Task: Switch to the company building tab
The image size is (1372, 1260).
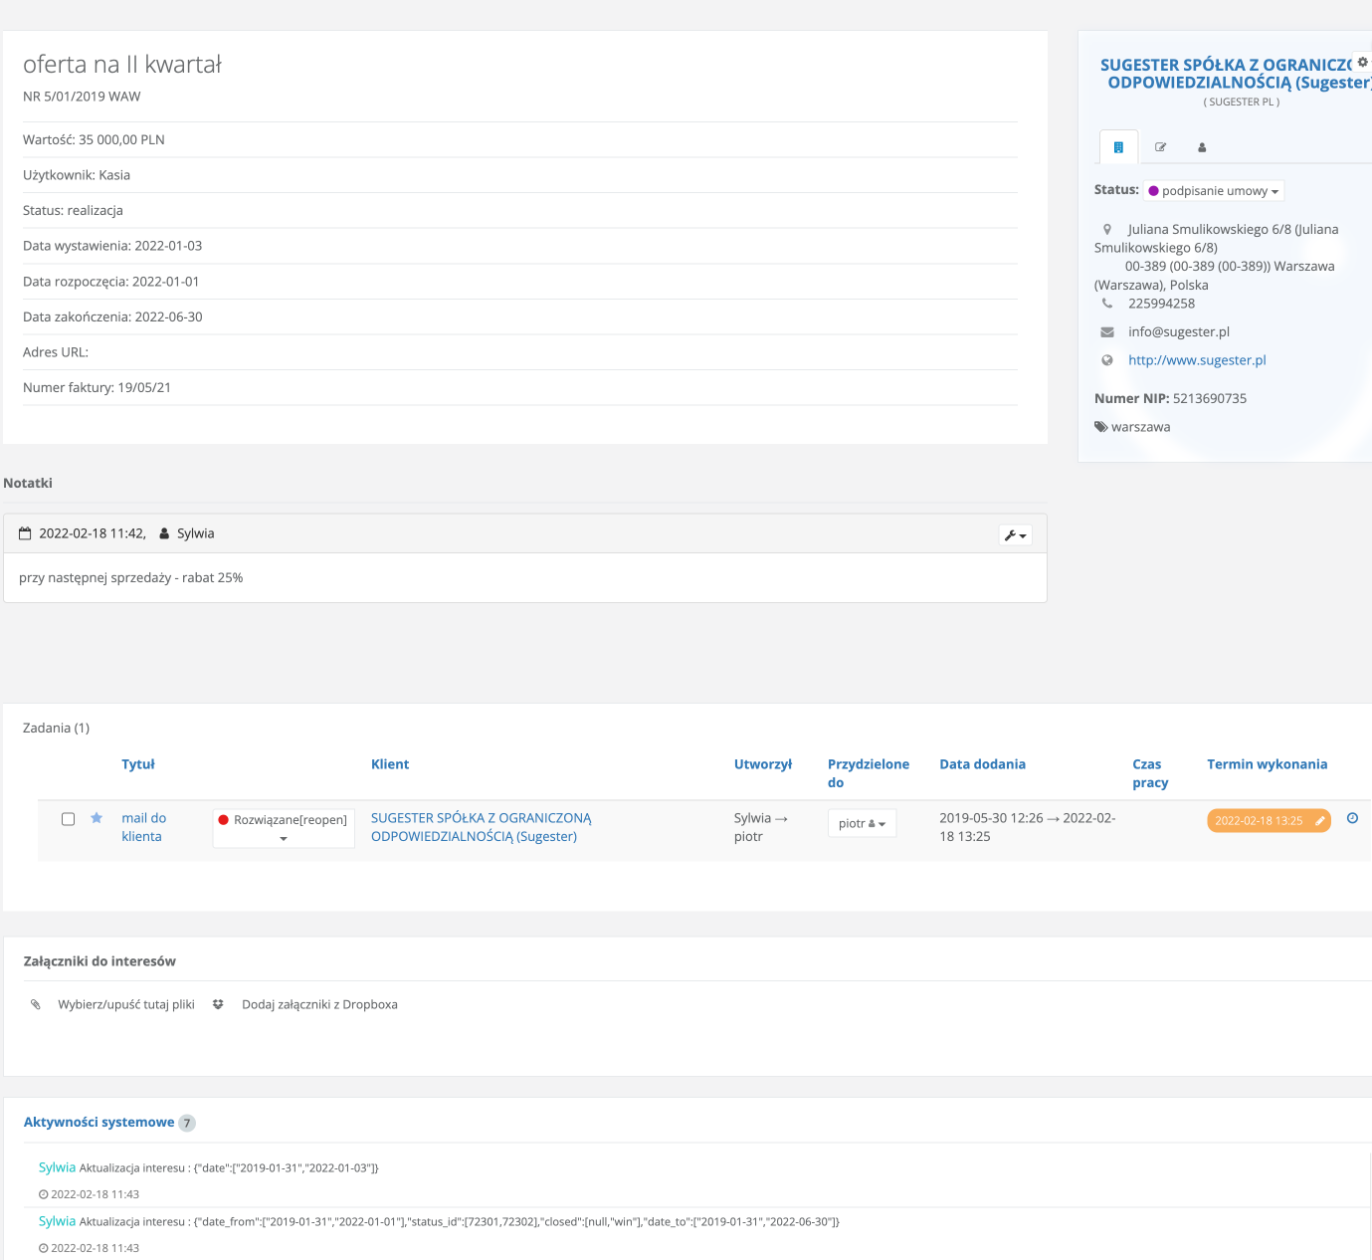Action: (1118, 147)
